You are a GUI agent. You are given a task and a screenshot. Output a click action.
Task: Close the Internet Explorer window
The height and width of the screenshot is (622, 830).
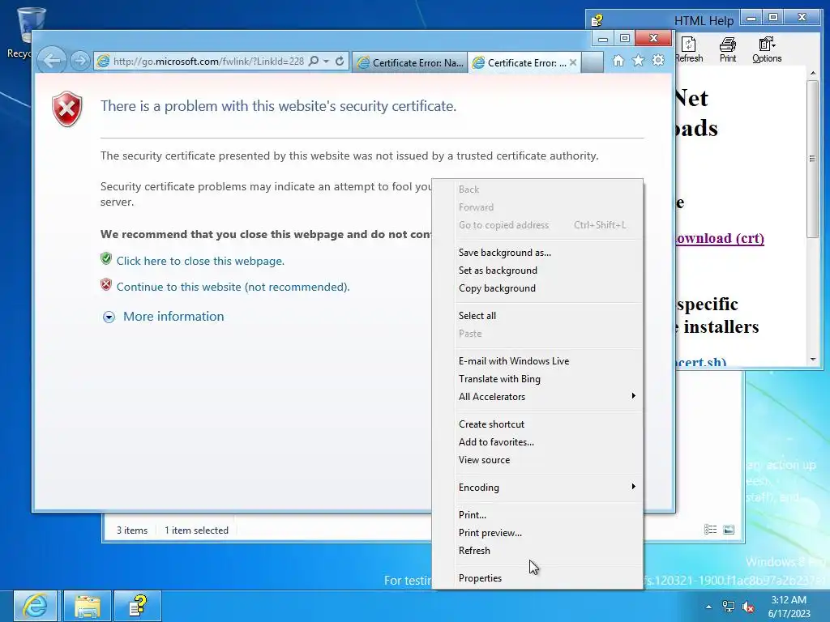click(653, 38)
